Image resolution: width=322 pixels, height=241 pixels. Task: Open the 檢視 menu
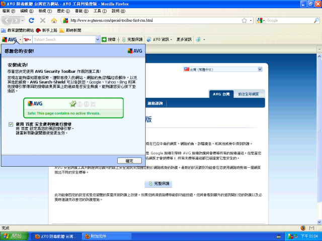[x=45, y=11]
